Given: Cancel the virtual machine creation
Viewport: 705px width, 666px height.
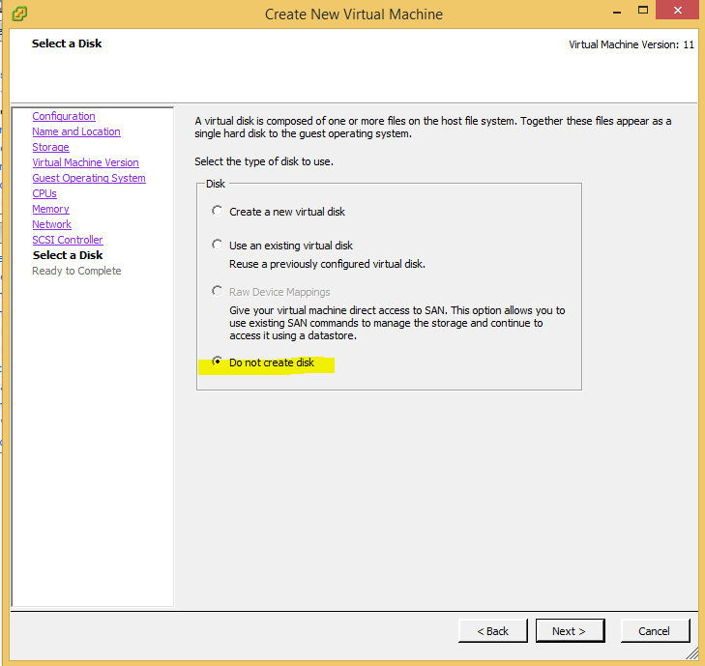Looking at the screenshot, I should (654, 631).
